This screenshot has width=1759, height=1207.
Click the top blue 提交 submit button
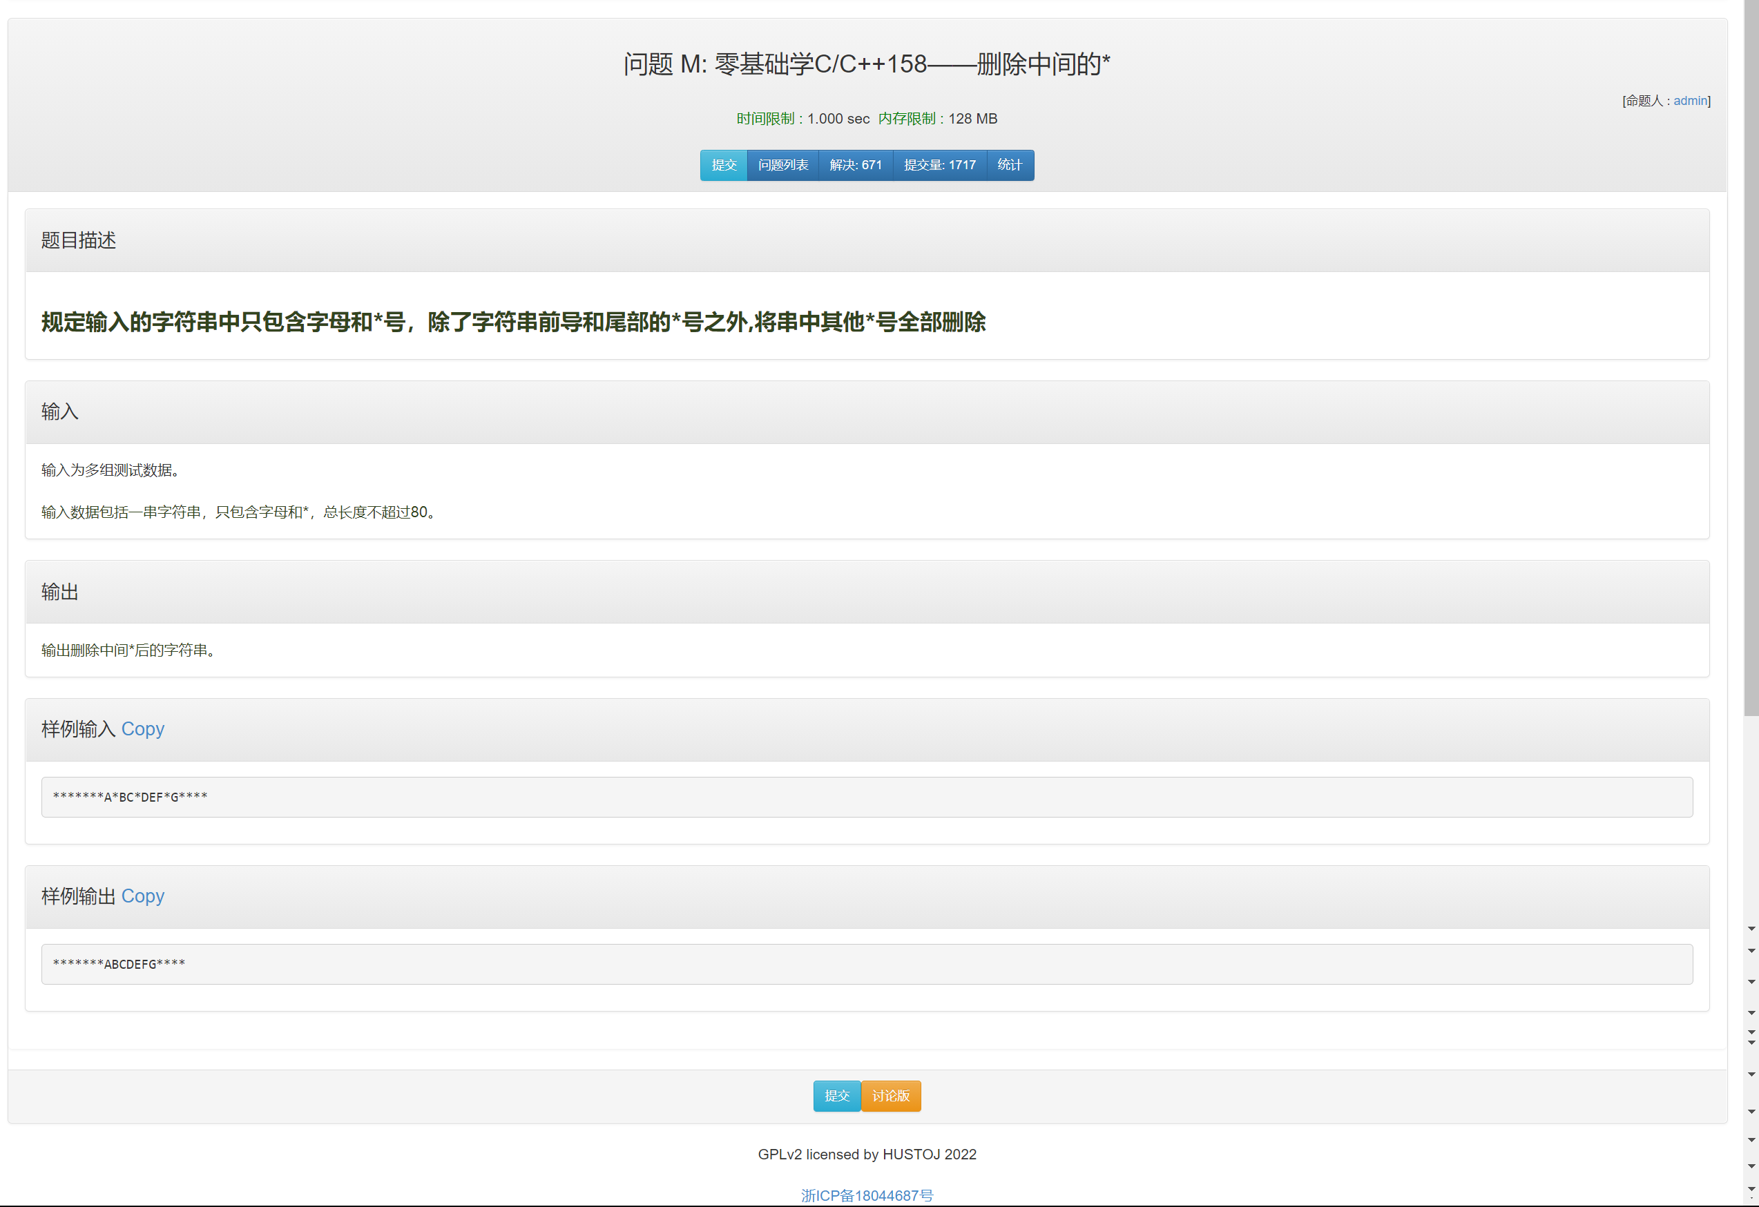coord(723,165)
